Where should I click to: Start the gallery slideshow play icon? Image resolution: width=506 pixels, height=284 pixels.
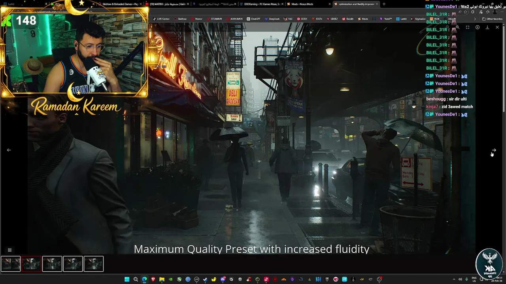point(478,27)
